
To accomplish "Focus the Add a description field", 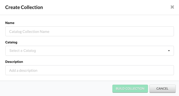I will point(89,70).
